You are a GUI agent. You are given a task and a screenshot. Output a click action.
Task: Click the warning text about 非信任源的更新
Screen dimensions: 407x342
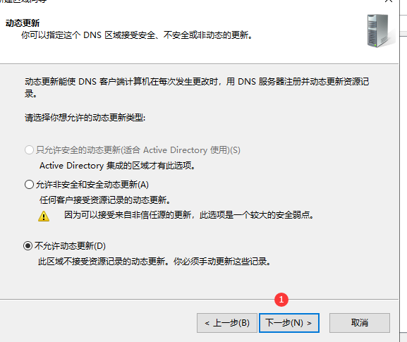click(x=189, y=215)
